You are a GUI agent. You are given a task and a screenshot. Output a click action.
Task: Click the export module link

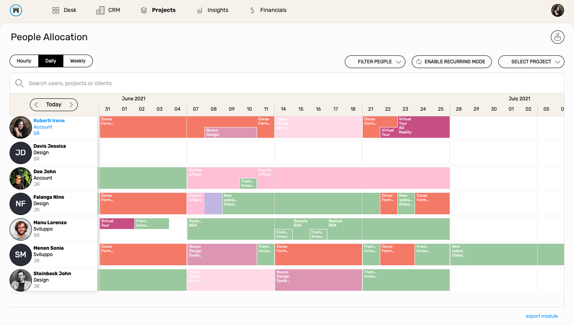point(542,316)
